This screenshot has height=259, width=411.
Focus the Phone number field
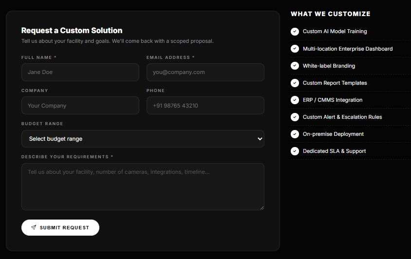[205, 105]
